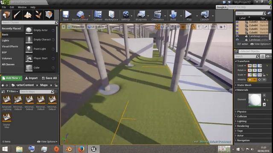Click the Unreal Engine taskbar icon
The image size is (273, 153).
(93, 149)
